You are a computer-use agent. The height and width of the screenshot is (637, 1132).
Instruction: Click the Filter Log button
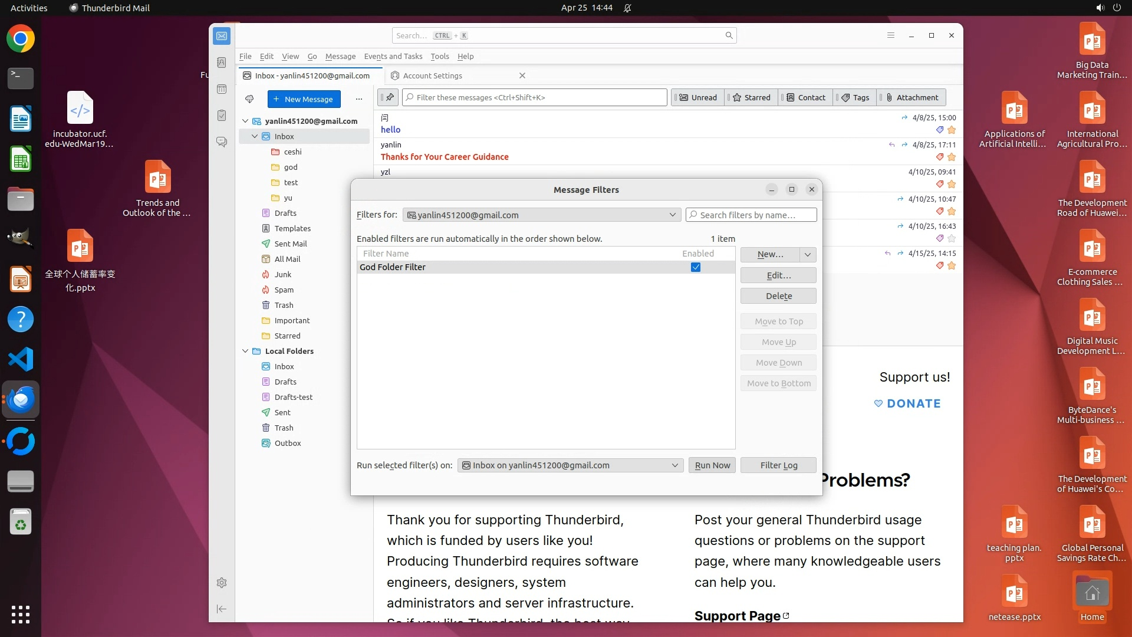(778, 465)
